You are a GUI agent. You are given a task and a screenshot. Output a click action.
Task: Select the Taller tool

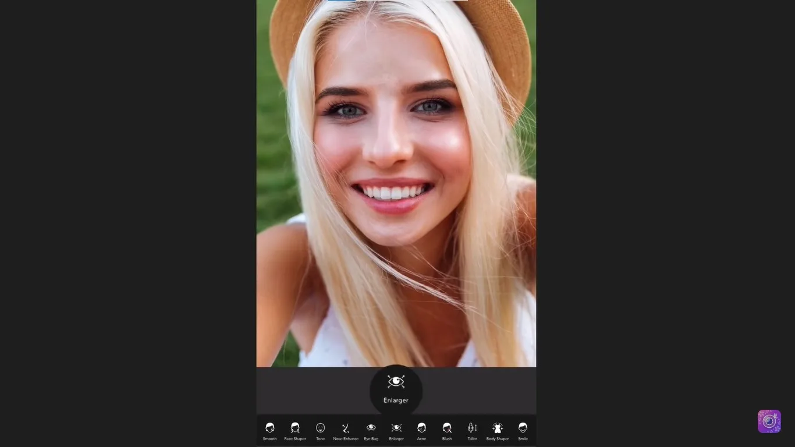click(472, 431)
